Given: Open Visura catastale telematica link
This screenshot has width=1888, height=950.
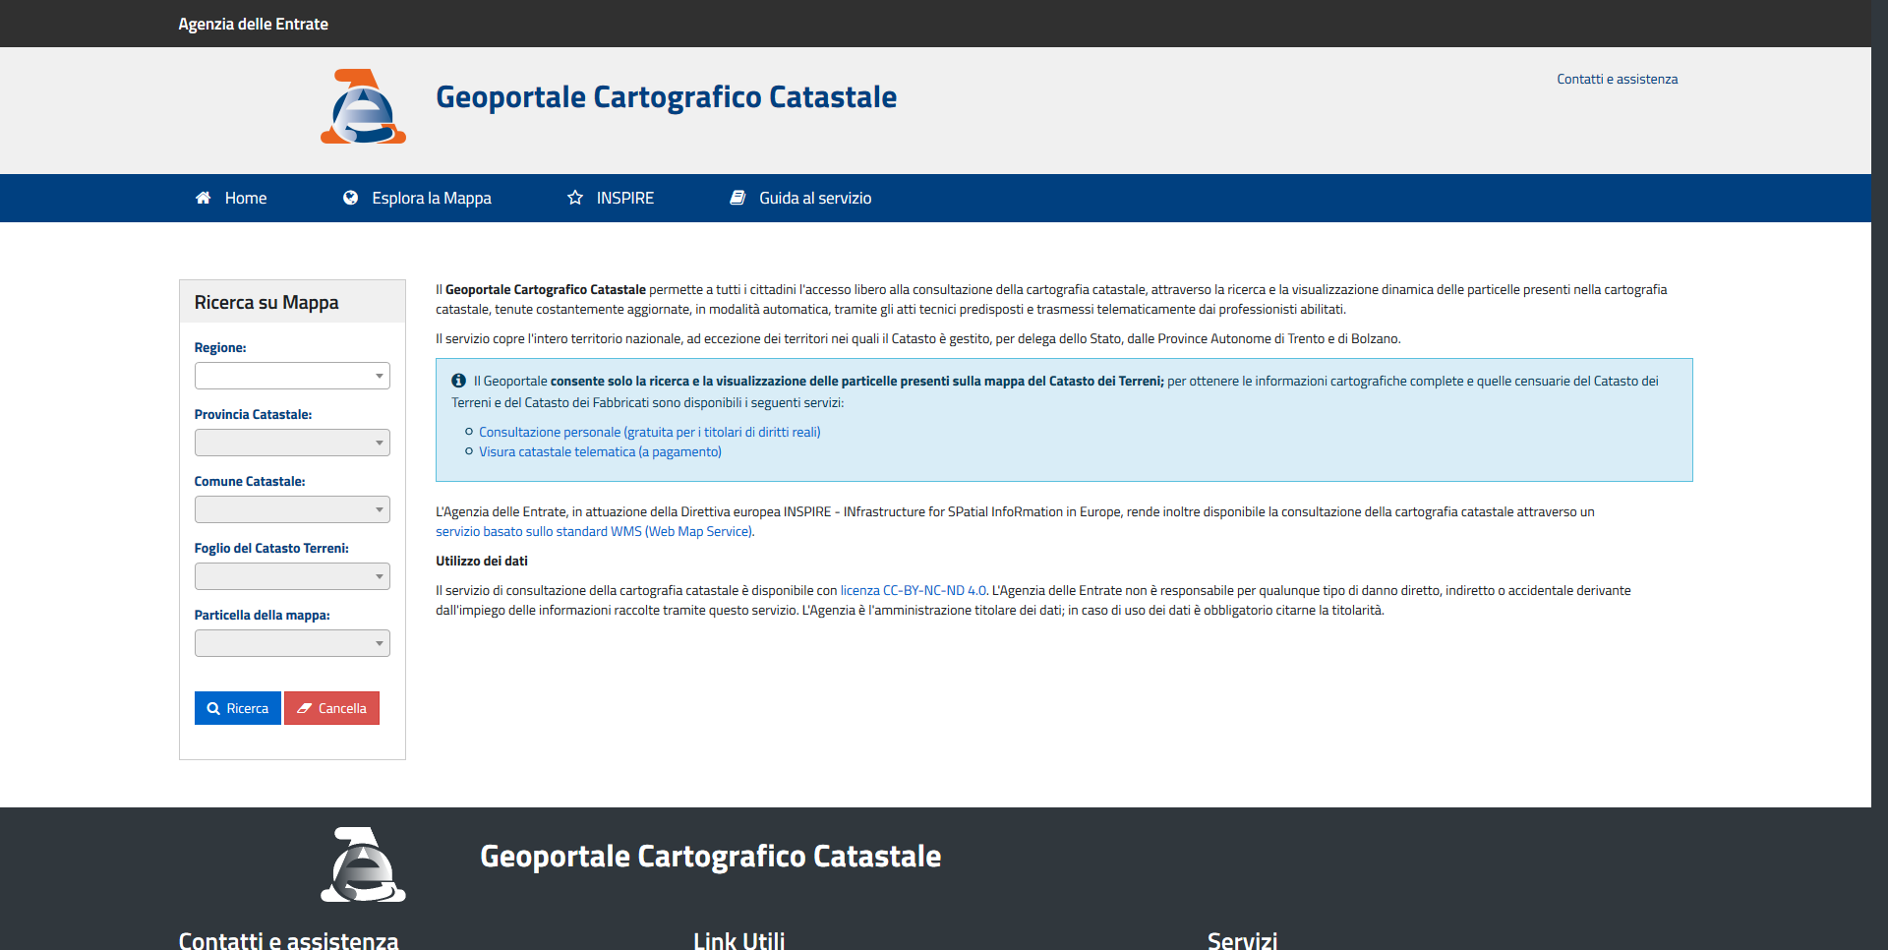Looking at the screenshot, I should 600,451.
